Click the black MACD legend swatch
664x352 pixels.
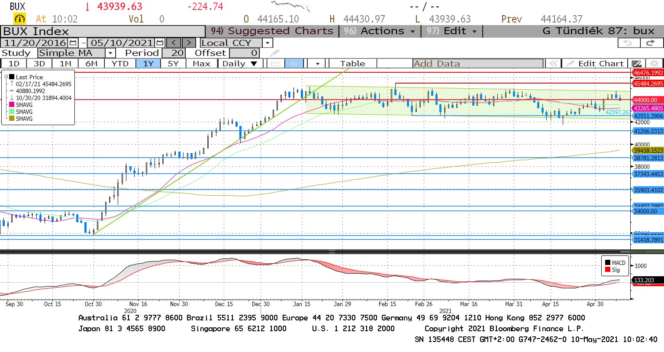[608, 263]
